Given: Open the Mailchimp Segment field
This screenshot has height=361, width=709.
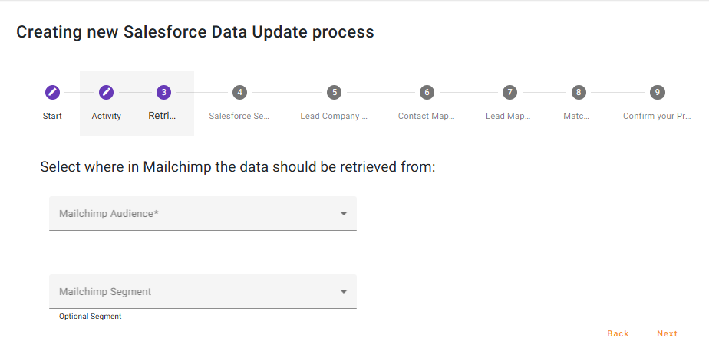Looking at the screenshot, I should point(192,292).
